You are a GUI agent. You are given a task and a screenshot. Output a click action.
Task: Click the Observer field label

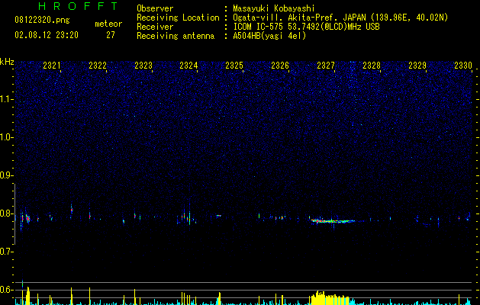click(155, 8)
